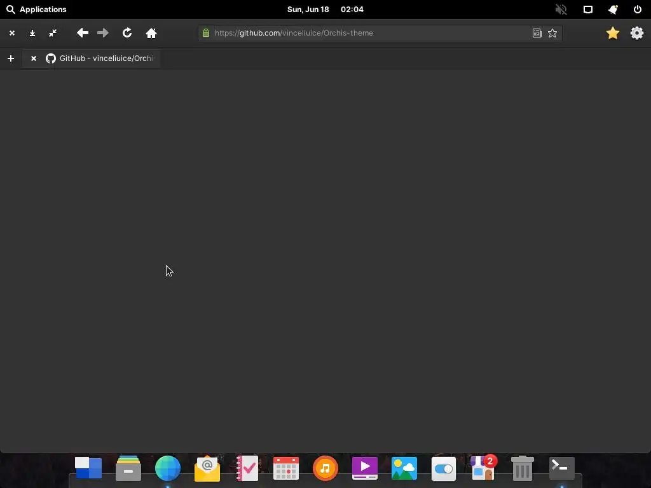The width and height of the screenshot is (651, 488).
Task: Go forward with the right arrow
Action: [x=103, y=33]
